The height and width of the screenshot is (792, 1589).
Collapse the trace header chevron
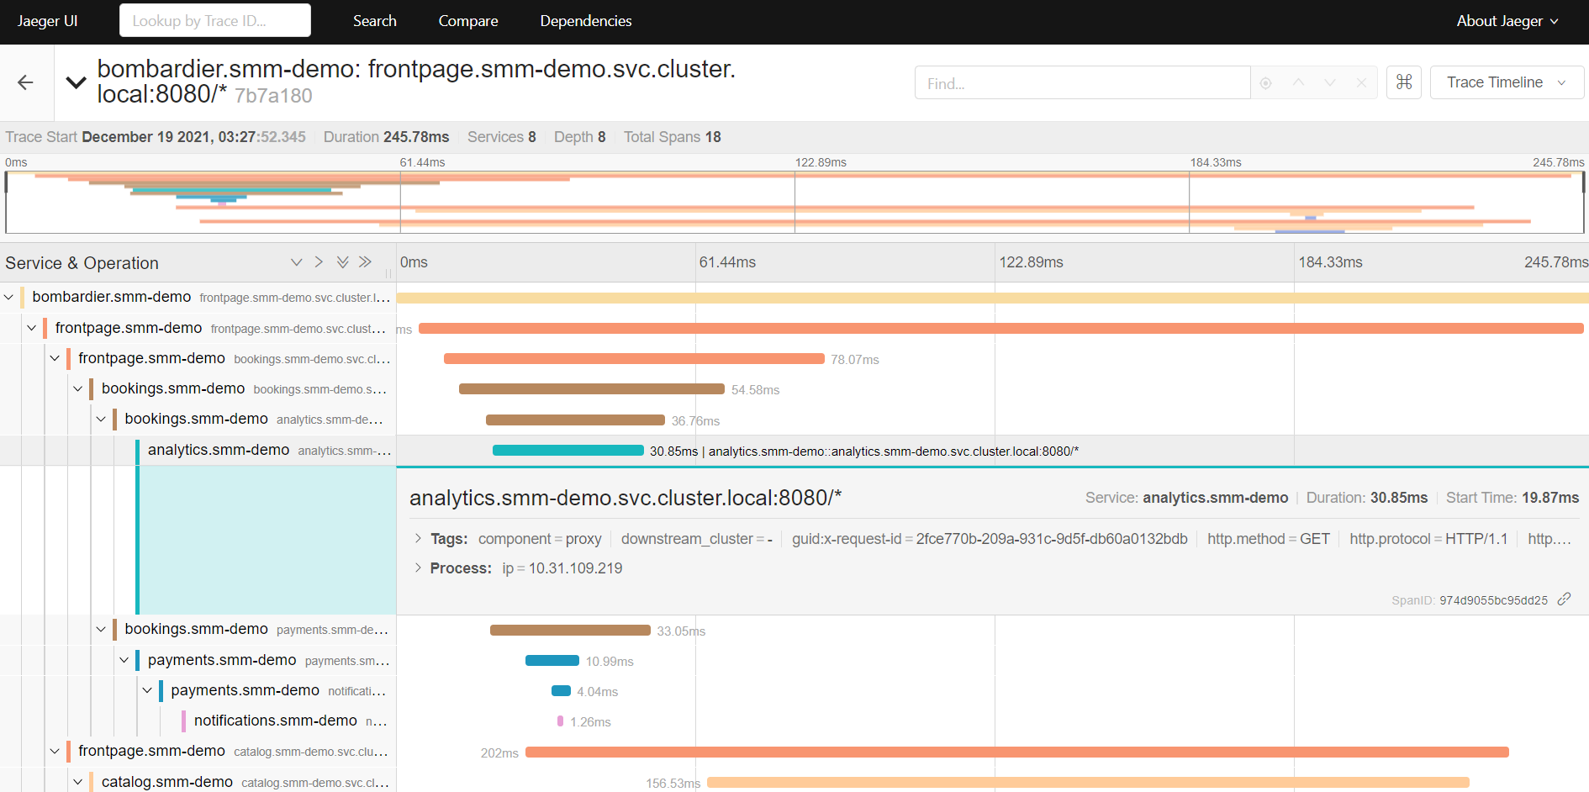point(76,82)
